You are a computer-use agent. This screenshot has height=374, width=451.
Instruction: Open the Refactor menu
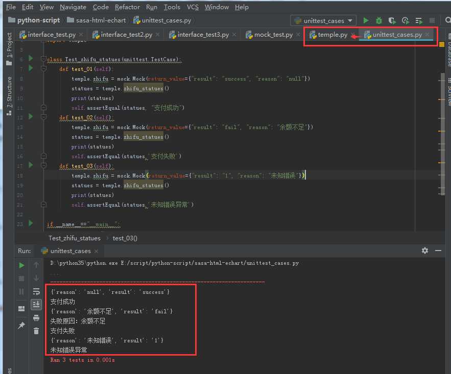[x=127, y=7]
